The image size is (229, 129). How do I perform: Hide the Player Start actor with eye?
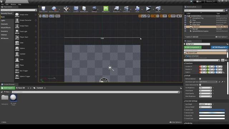point(185,25)
